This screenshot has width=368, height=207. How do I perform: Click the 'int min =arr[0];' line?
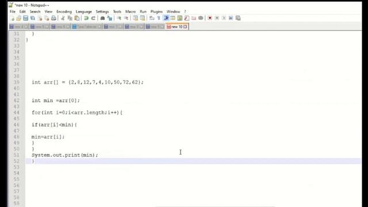(56, 101)
